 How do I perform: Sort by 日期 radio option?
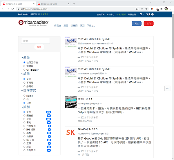[x=24, y=103]
